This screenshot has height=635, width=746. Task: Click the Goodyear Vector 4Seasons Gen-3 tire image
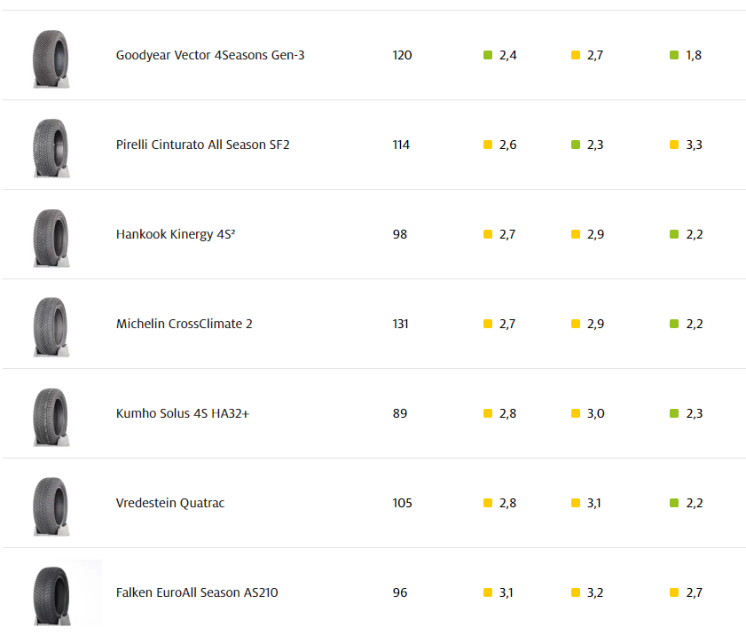click(x=51, y=57)
